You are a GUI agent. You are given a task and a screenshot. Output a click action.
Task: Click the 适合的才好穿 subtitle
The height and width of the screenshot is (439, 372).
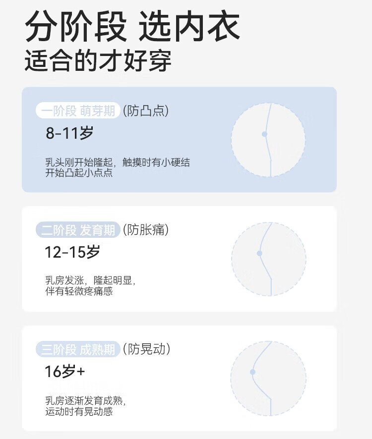pos(98,61)
